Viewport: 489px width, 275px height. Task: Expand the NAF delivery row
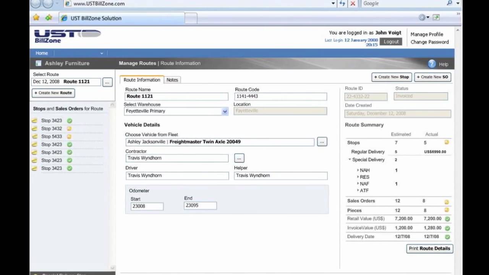click(x=358, y=184)
